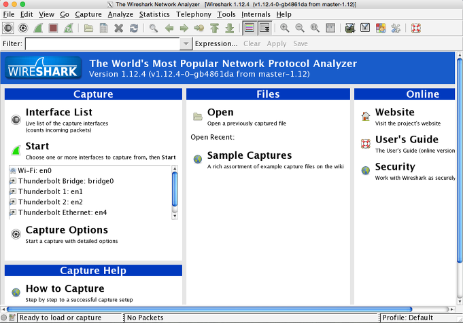Viewport: 463px width, 323px height.
Task: Click the Profile: Default status bar entry
Action: (x=407, y=318)
